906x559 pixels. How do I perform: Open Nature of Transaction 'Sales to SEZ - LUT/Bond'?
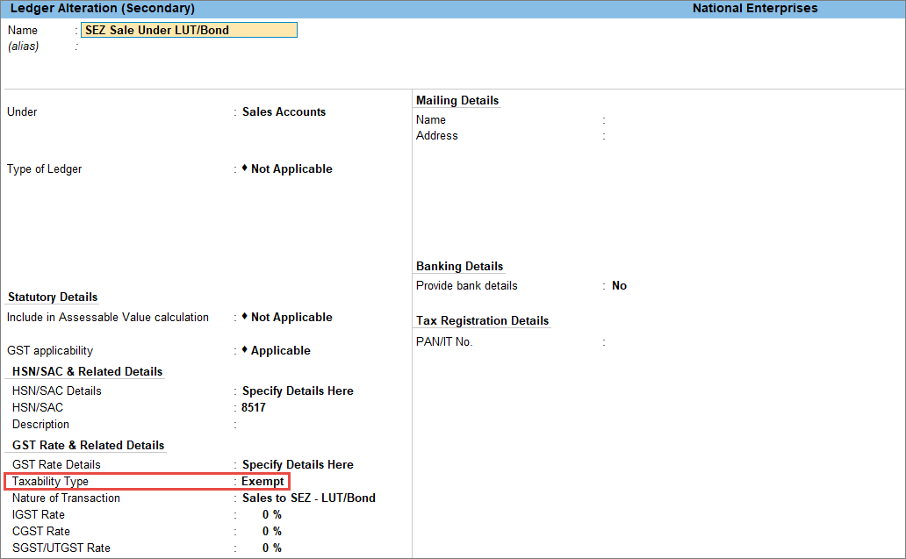[308, 498]
